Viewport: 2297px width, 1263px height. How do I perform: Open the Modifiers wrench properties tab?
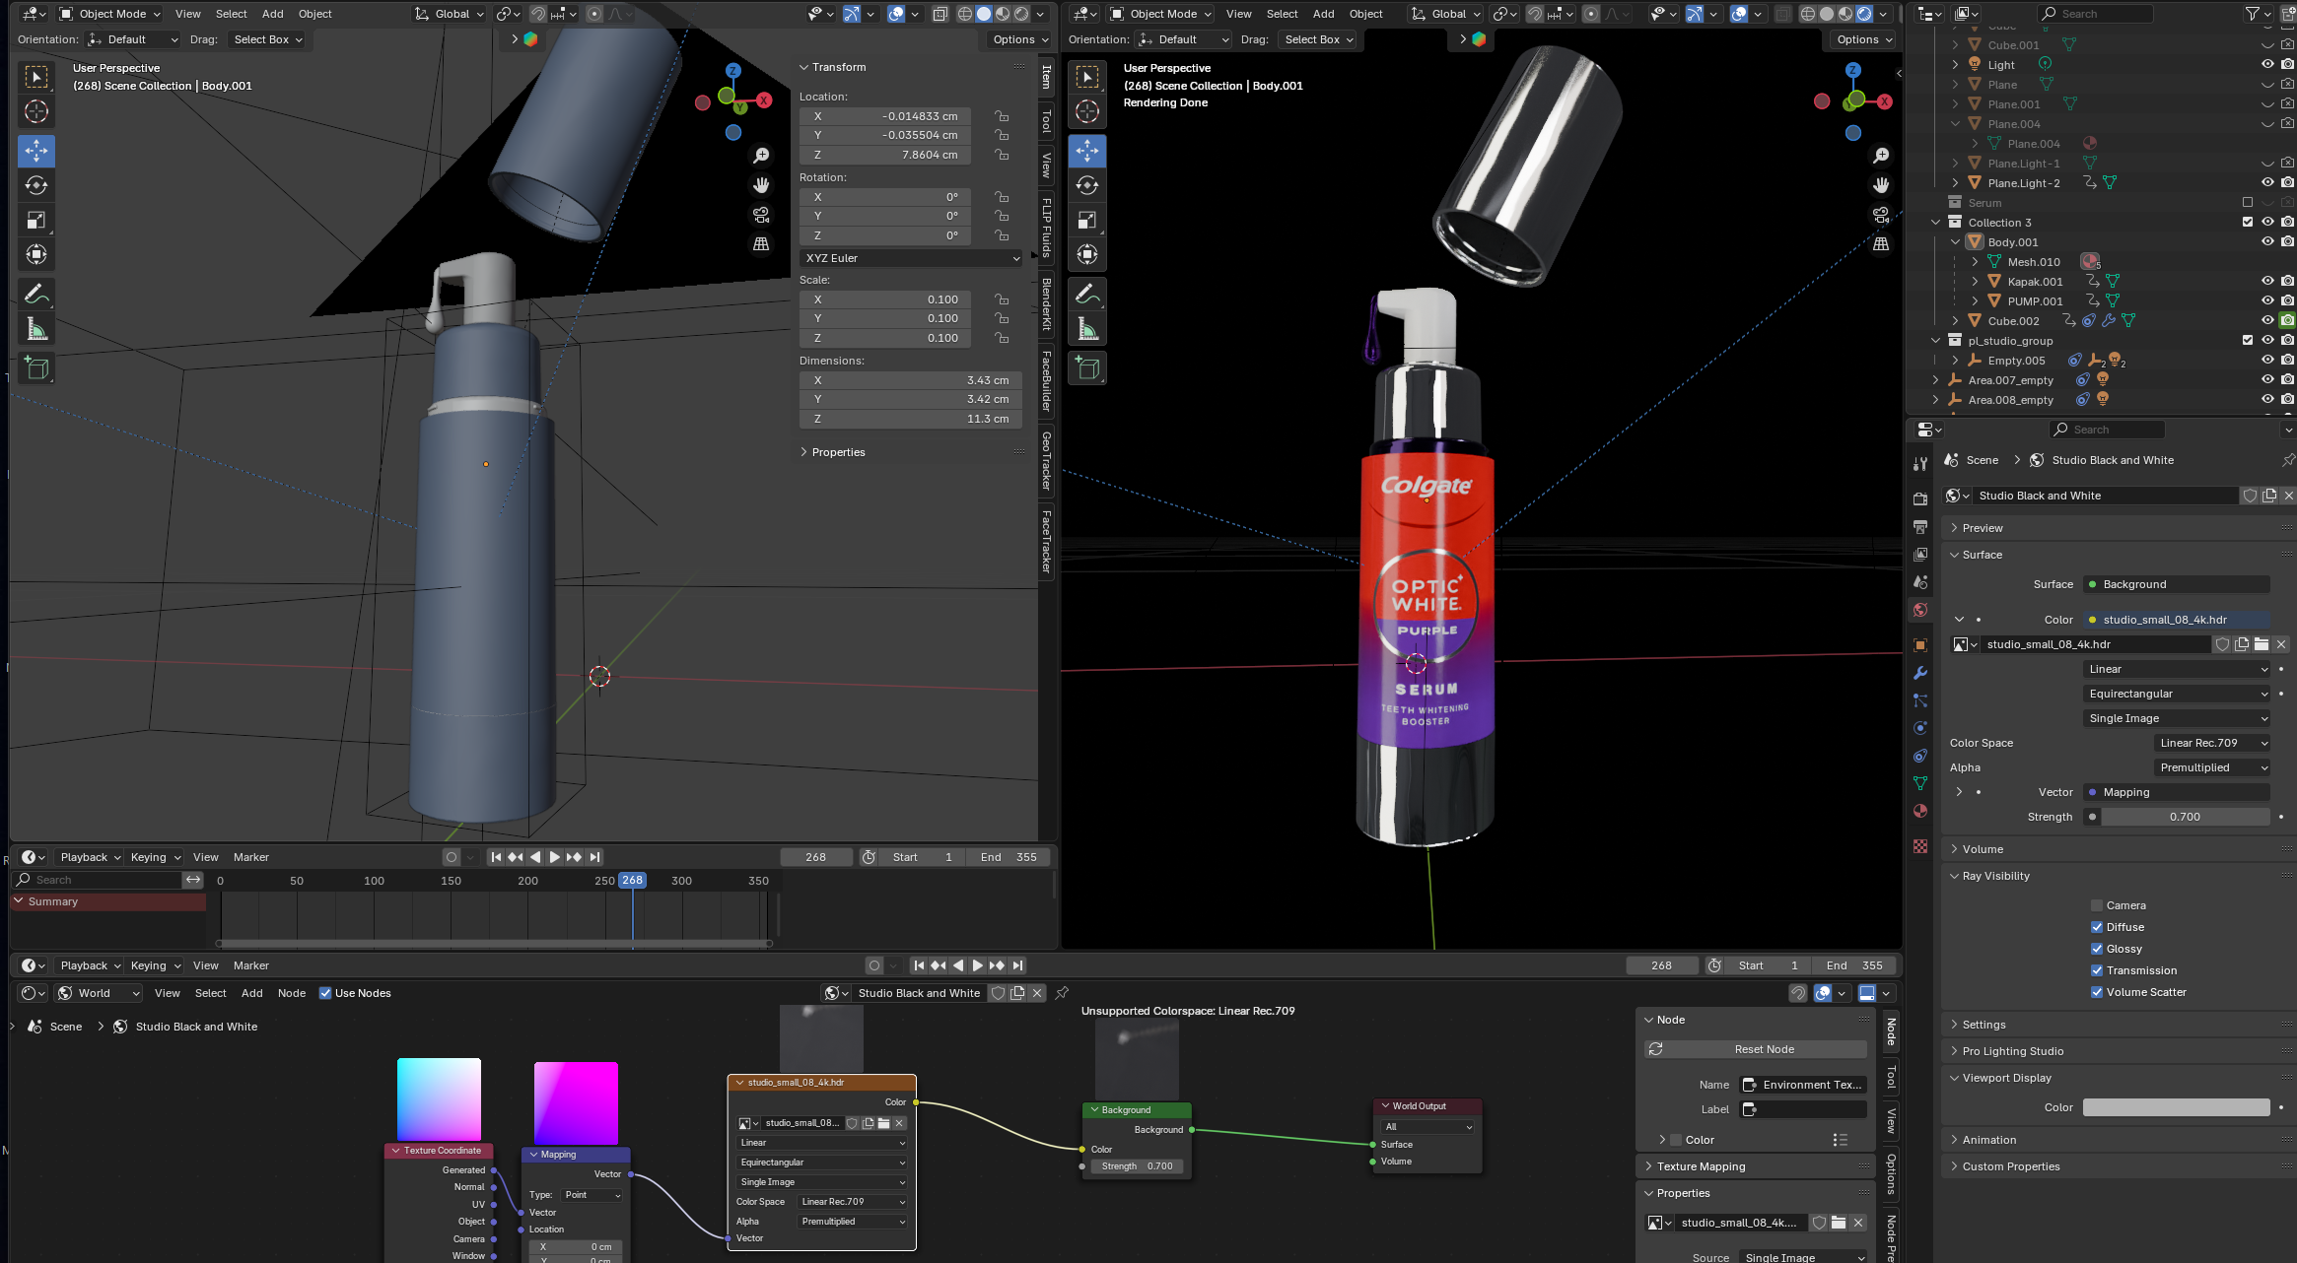click(1919, 673)
